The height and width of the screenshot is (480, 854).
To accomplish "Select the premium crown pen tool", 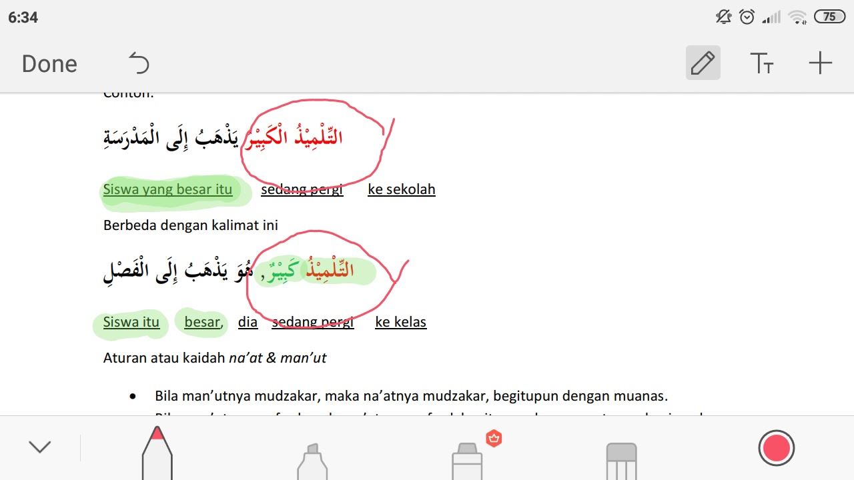I will pyautogui.click(x=468, y=460).
